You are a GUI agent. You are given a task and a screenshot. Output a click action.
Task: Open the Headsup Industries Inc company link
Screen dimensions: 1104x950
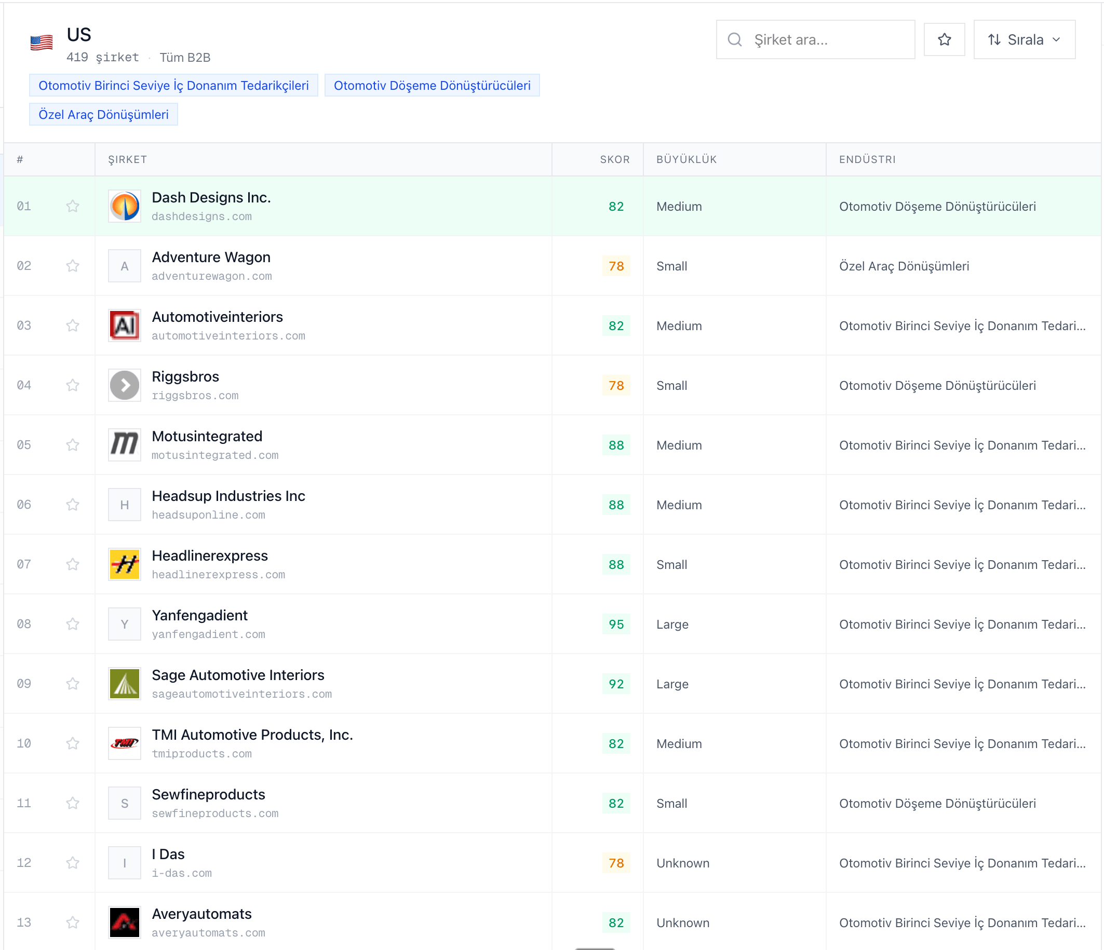pyautogui.click(x=228, y=496)
